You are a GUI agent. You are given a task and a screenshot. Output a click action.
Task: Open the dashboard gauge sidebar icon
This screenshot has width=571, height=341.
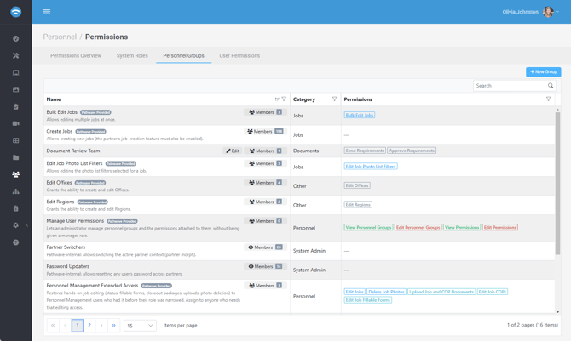point(15,38)
